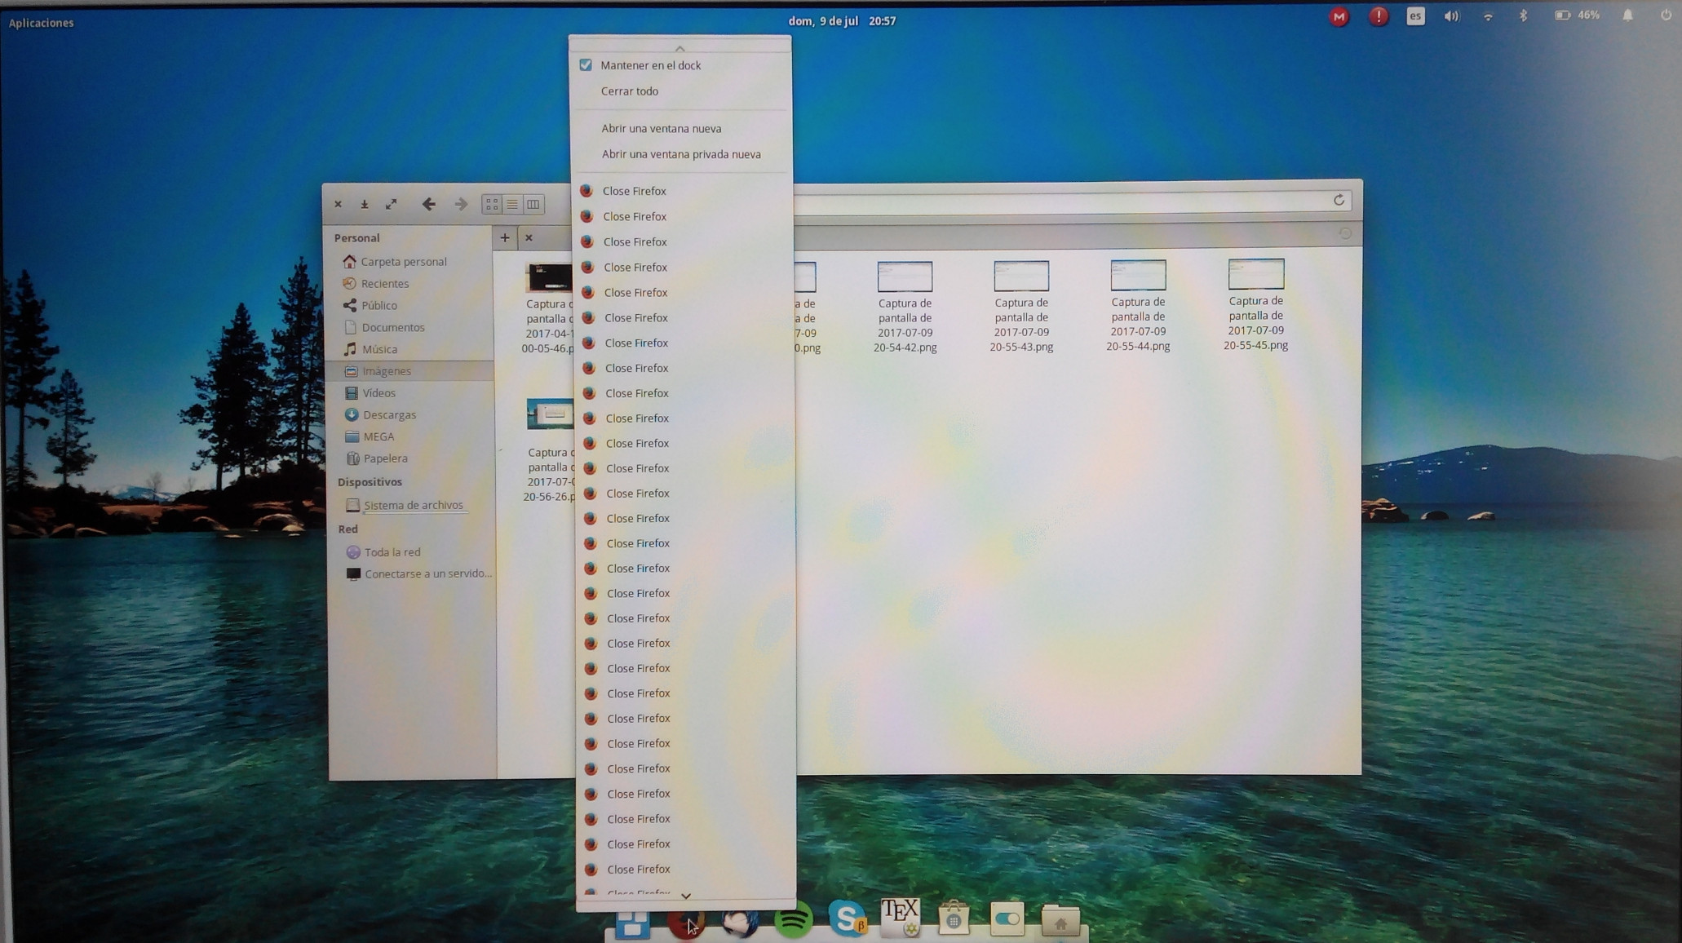Collapse the Personal sidebar section
Image resolution: width=1682 pixels, height=943 pixels.
(x=356, y=238)
